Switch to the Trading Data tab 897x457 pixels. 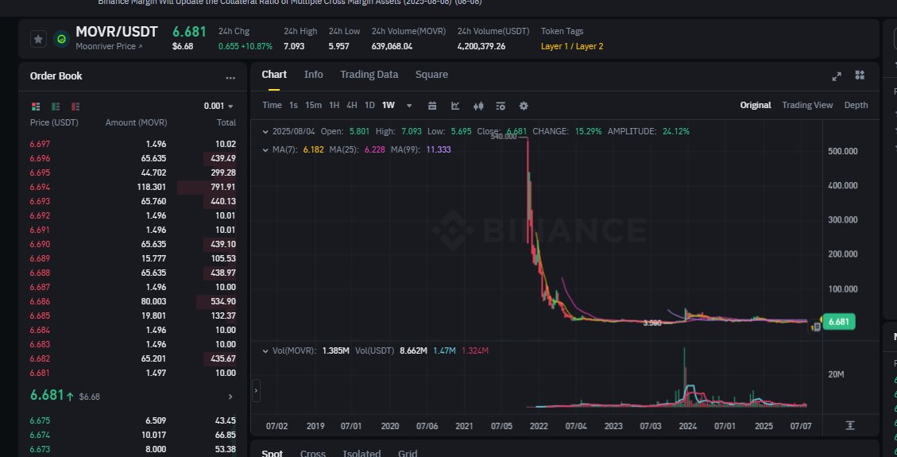pos(369,75)
